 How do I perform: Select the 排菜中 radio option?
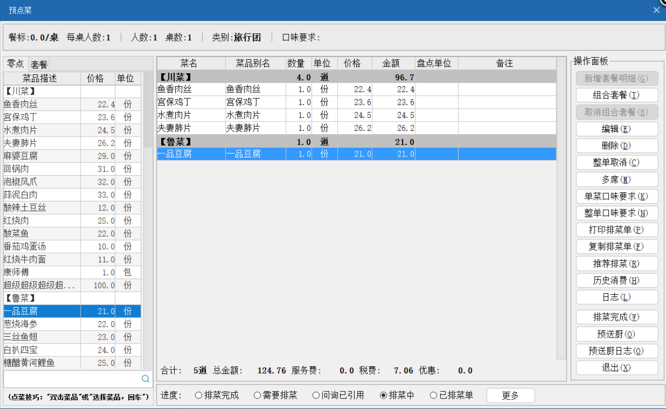point(397,395)
